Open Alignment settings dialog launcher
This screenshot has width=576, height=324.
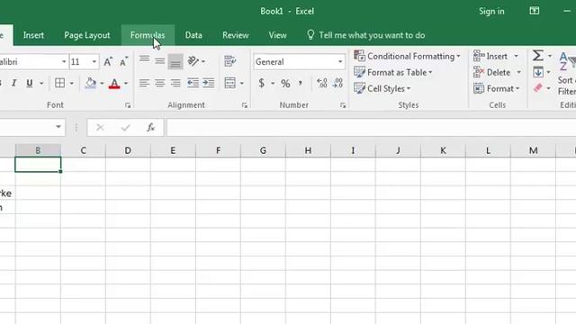click(x=245, y=105)
